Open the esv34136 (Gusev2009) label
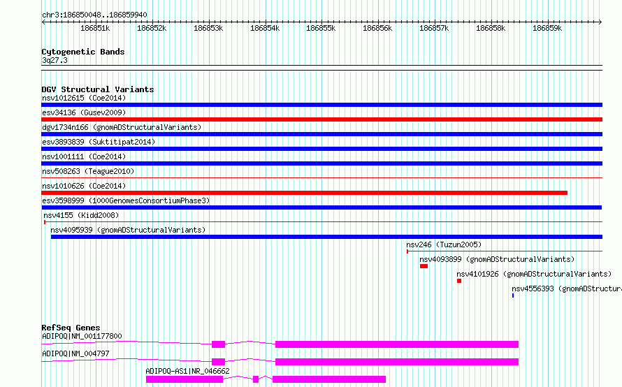The width and height of the screenshot is (622, 387). coord(84,112)
